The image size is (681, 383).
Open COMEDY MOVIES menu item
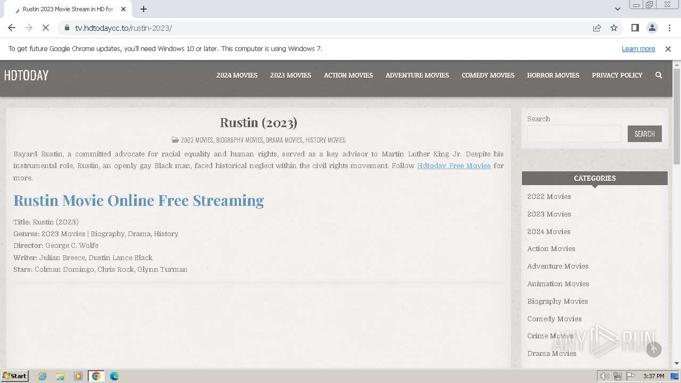(488, 75)
